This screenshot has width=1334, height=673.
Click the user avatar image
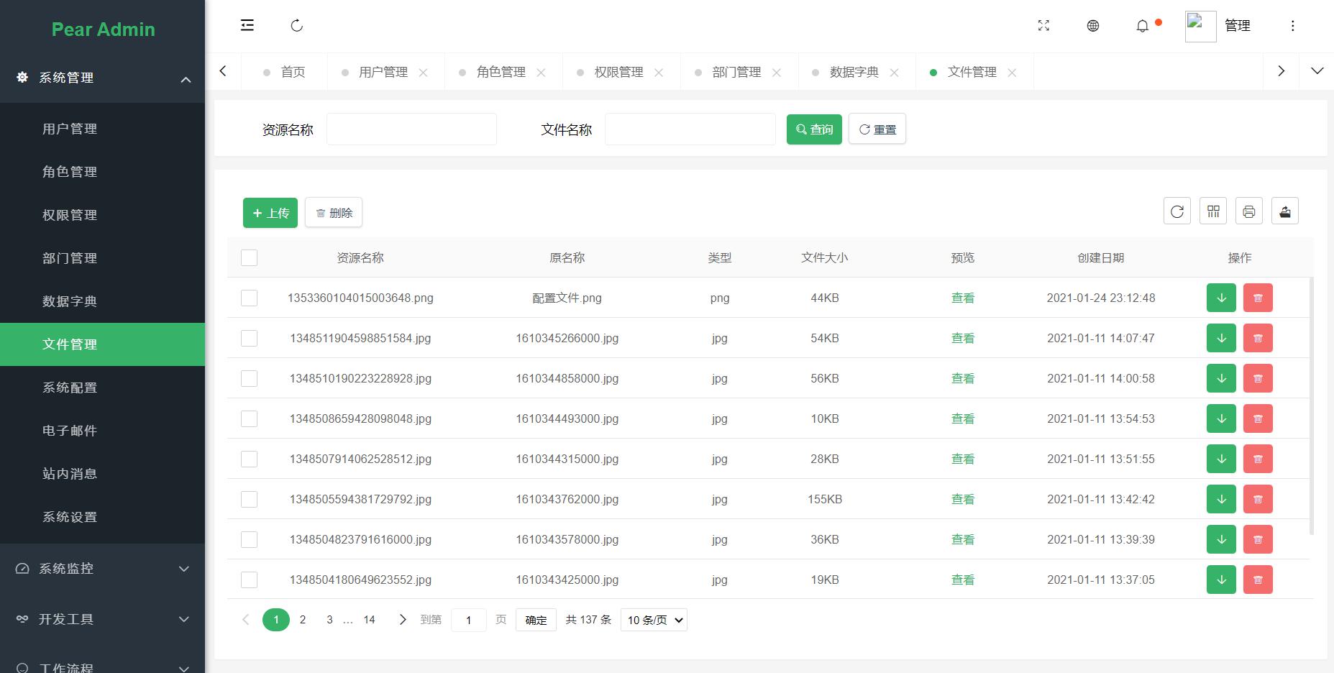click(x=1200, y=26)
